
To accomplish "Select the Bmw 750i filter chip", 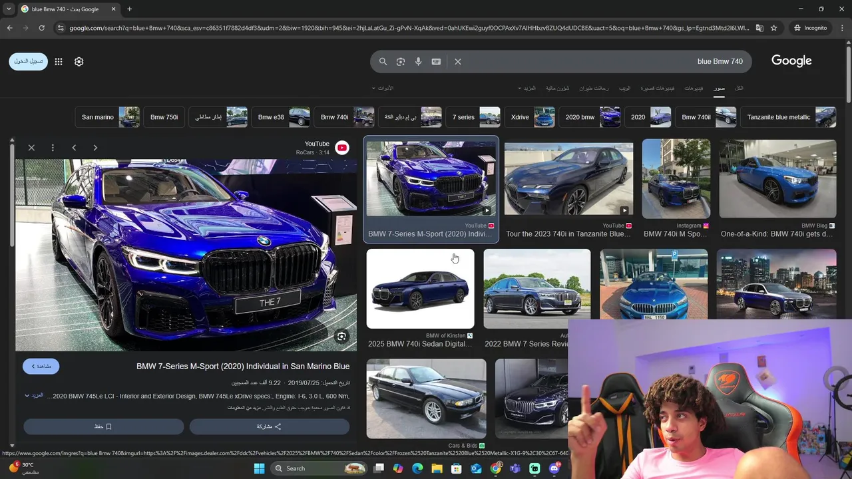I will [164, 117].
